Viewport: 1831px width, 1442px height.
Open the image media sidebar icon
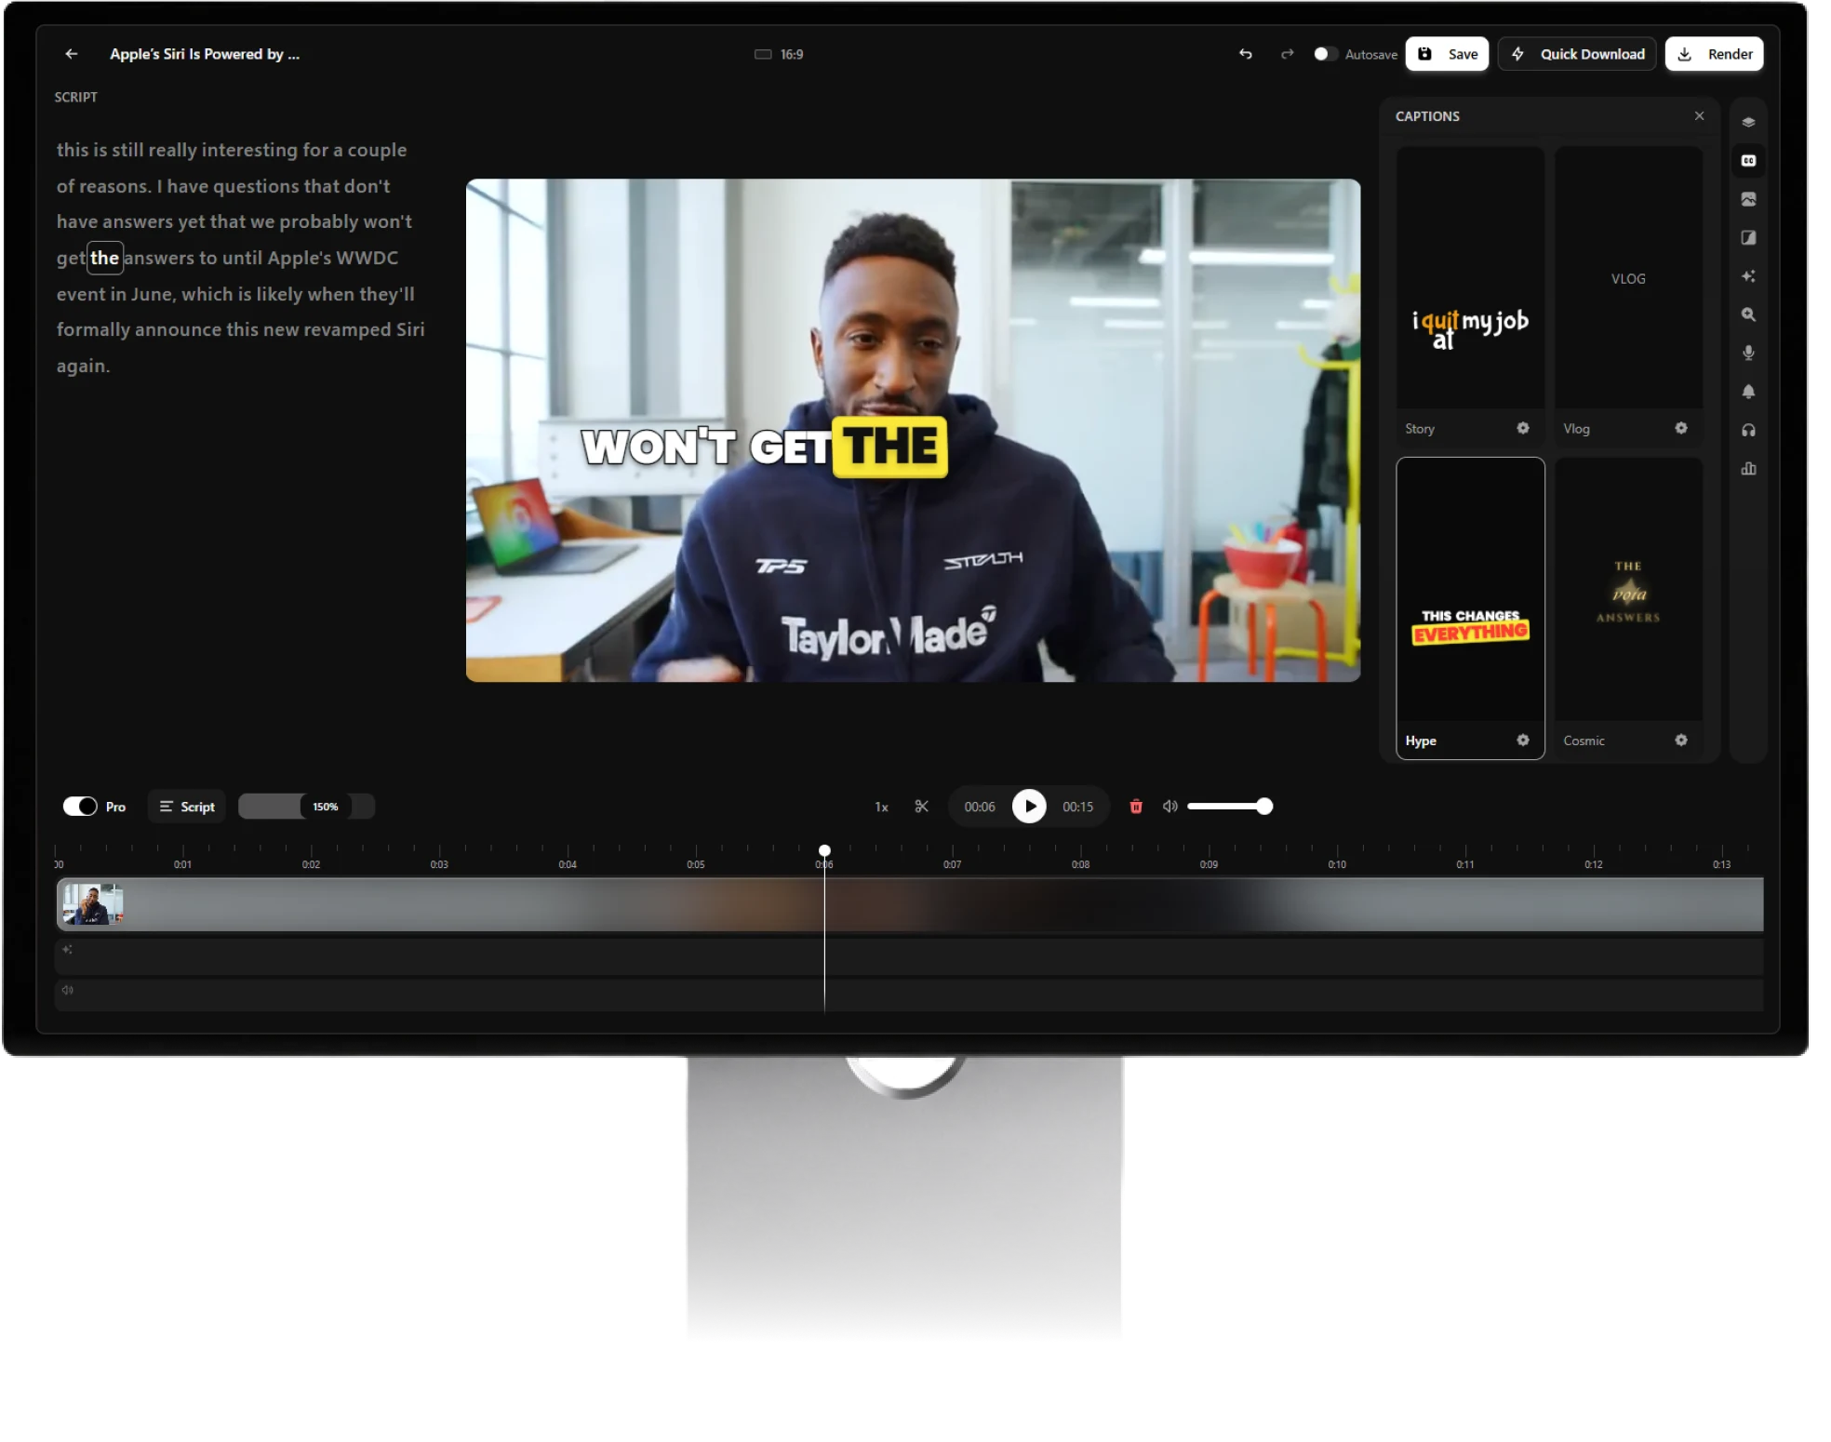[1748, 199]
